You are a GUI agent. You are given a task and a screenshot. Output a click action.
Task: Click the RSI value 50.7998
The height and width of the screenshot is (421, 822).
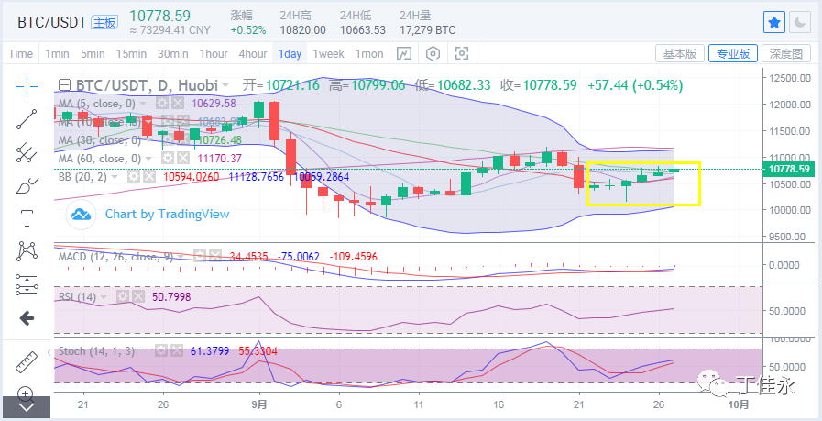pos(171,297)
